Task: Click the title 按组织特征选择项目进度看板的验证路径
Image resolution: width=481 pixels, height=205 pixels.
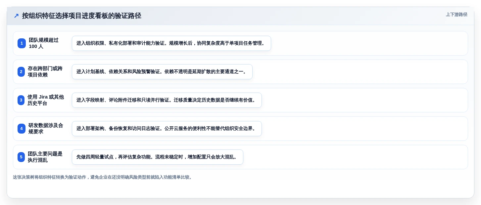Action: 82,16
